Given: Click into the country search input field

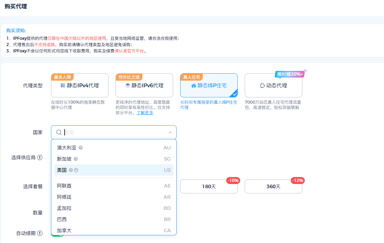Looking at the screenshot, I should (115, 133).
